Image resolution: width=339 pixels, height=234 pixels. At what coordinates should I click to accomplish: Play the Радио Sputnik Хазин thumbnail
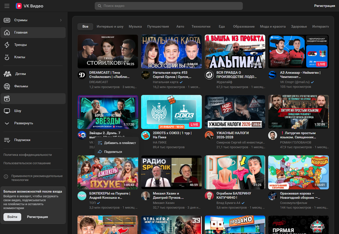[x=171, y=172]
